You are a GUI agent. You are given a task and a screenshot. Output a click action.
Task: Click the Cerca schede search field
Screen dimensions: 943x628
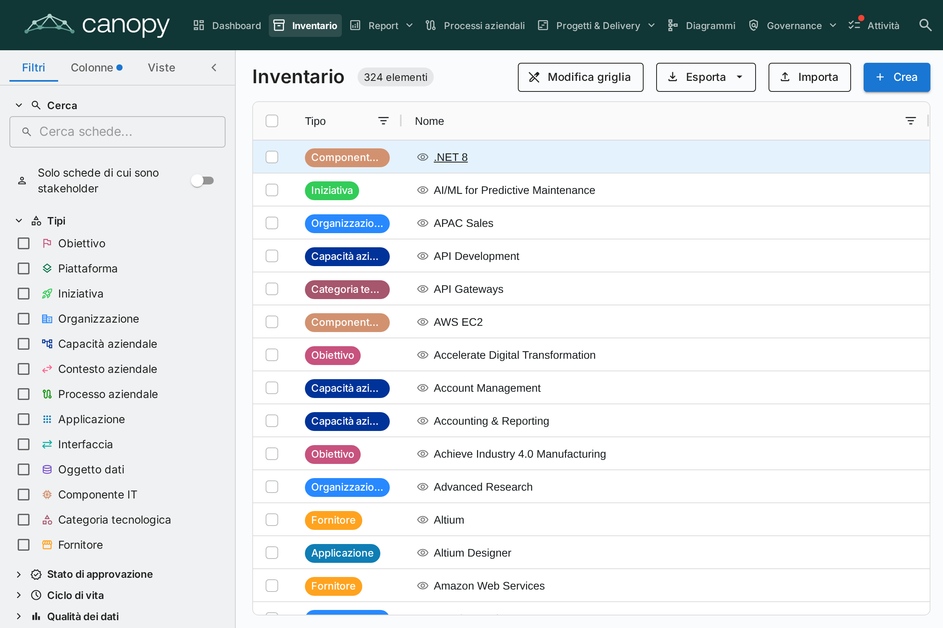[x=117, y=132]
